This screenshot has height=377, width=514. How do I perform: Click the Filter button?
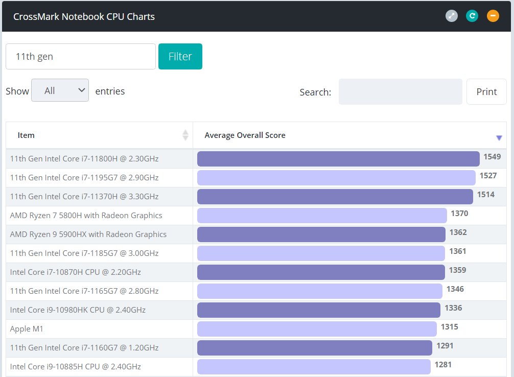180,56
